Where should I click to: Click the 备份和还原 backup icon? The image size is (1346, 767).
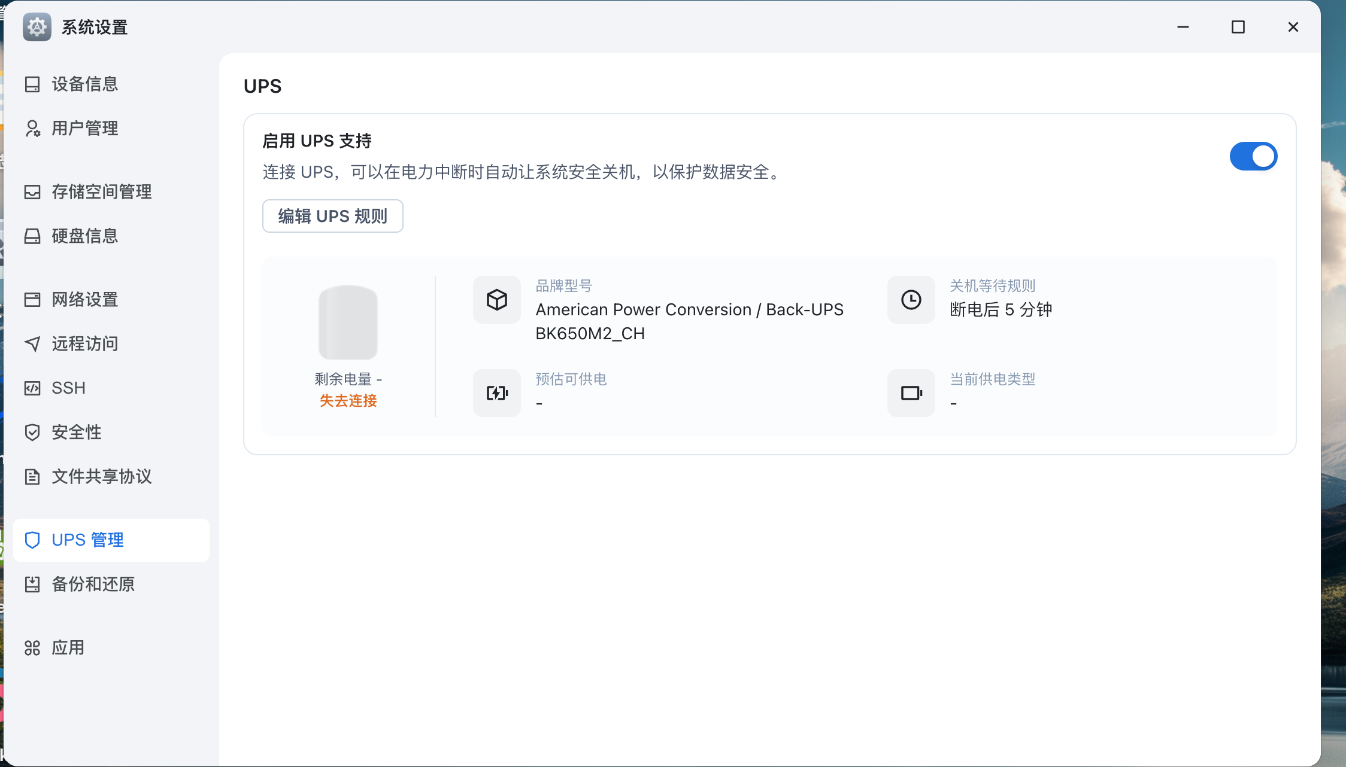pyautogui.click(x=32, y=585)
